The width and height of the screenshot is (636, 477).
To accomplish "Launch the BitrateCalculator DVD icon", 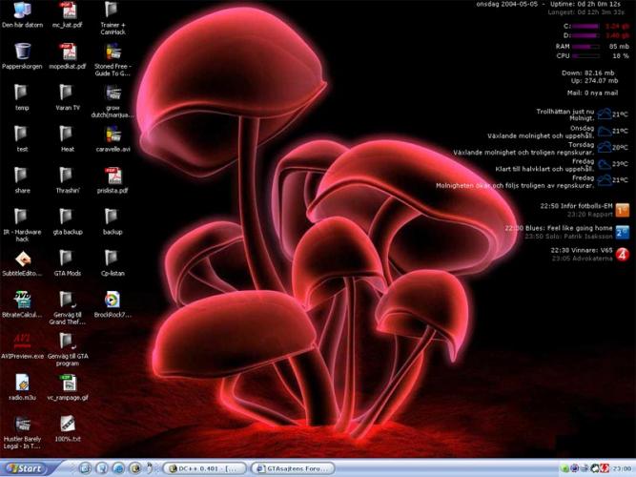I will 21,299.
